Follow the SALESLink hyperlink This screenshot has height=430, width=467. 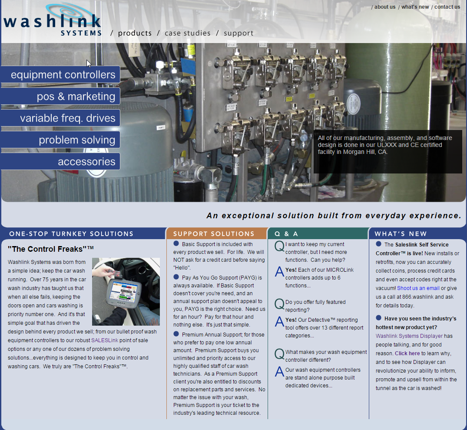105,340
